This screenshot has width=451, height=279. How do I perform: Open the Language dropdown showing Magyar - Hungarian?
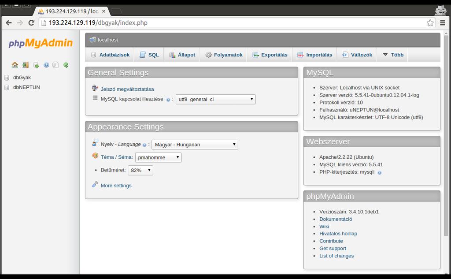pyautogui.click(x=195, y=145)
